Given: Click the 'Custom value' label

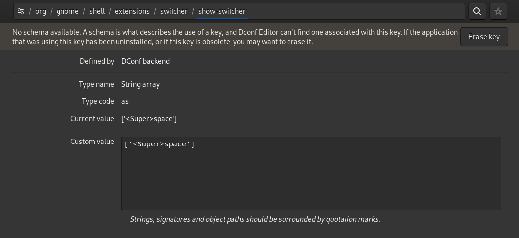Looking at the screenshot, I should point(92,142).
